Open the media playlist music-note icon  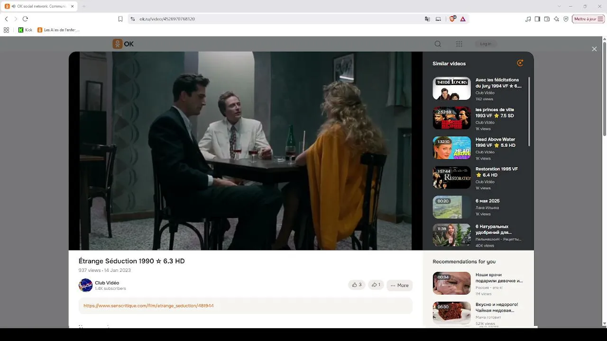tap(528, 19)
